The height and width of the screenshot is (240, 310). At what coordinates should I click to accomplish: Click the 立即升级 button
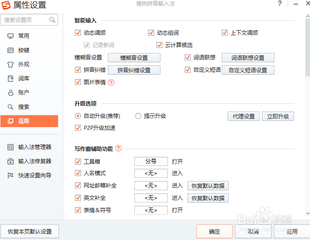click(x=278, y=116)
